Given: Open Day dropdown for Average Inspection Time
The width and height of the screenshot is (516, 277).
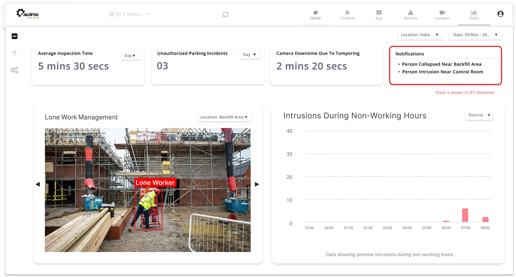Looking at the screenshot, I should coord(131,55).
